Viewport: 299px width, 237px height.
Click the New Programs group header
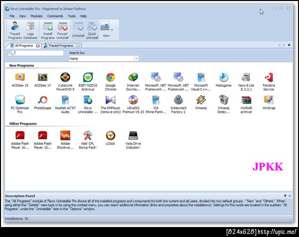tap(21, 65)
